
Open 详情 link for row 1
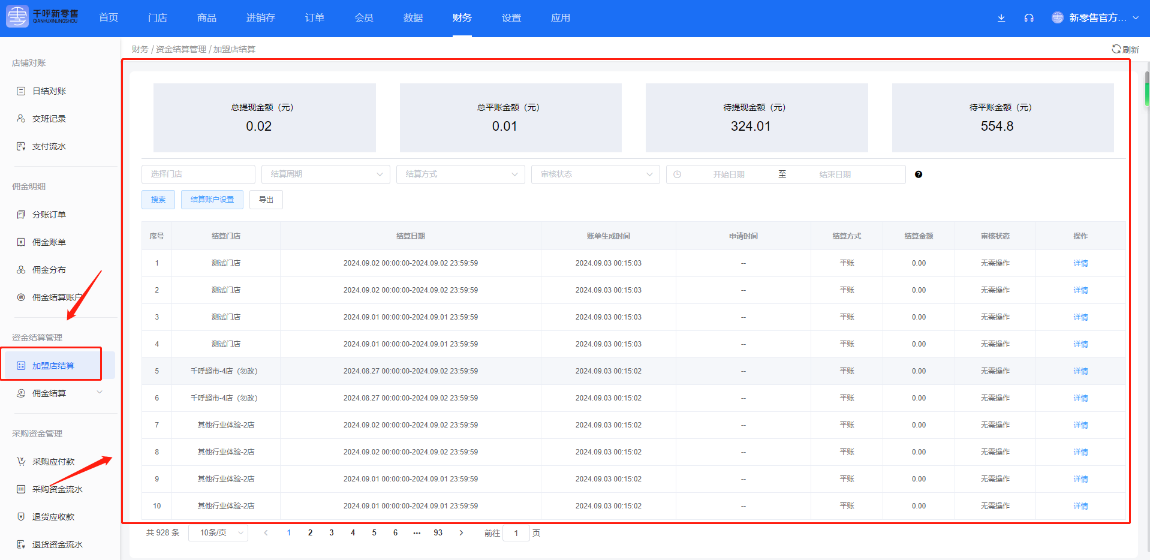1080,263
